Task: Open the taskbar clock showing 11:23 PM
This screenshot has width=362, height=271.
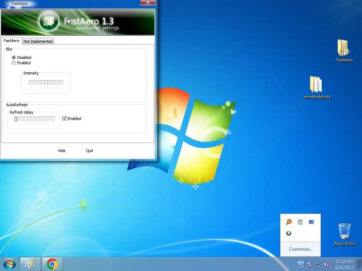Action: click(344, 264)
